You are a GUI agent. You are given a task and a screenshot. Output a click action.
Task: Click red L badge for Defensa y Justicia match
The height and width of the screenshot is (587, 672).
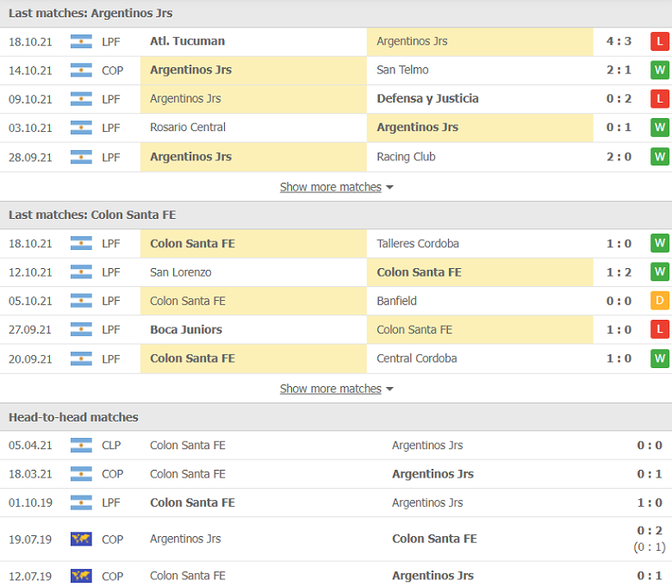[x=660, y=99]
